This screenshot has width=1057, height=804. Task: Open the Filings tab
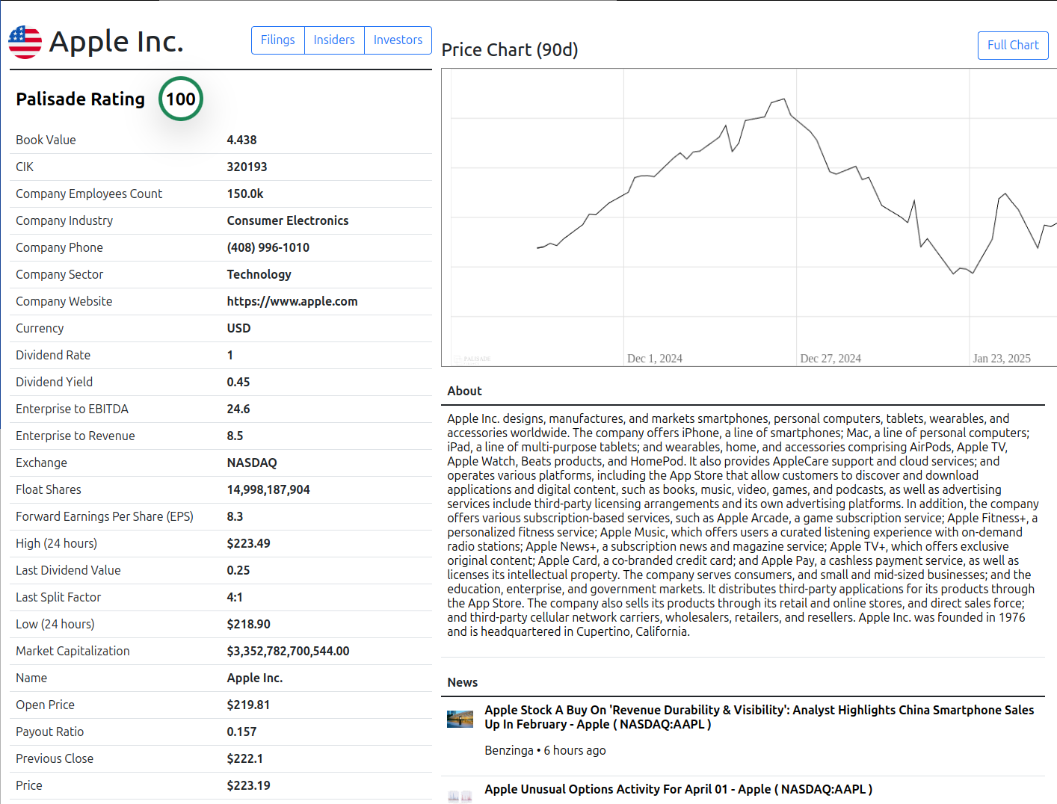click(278, 40)
